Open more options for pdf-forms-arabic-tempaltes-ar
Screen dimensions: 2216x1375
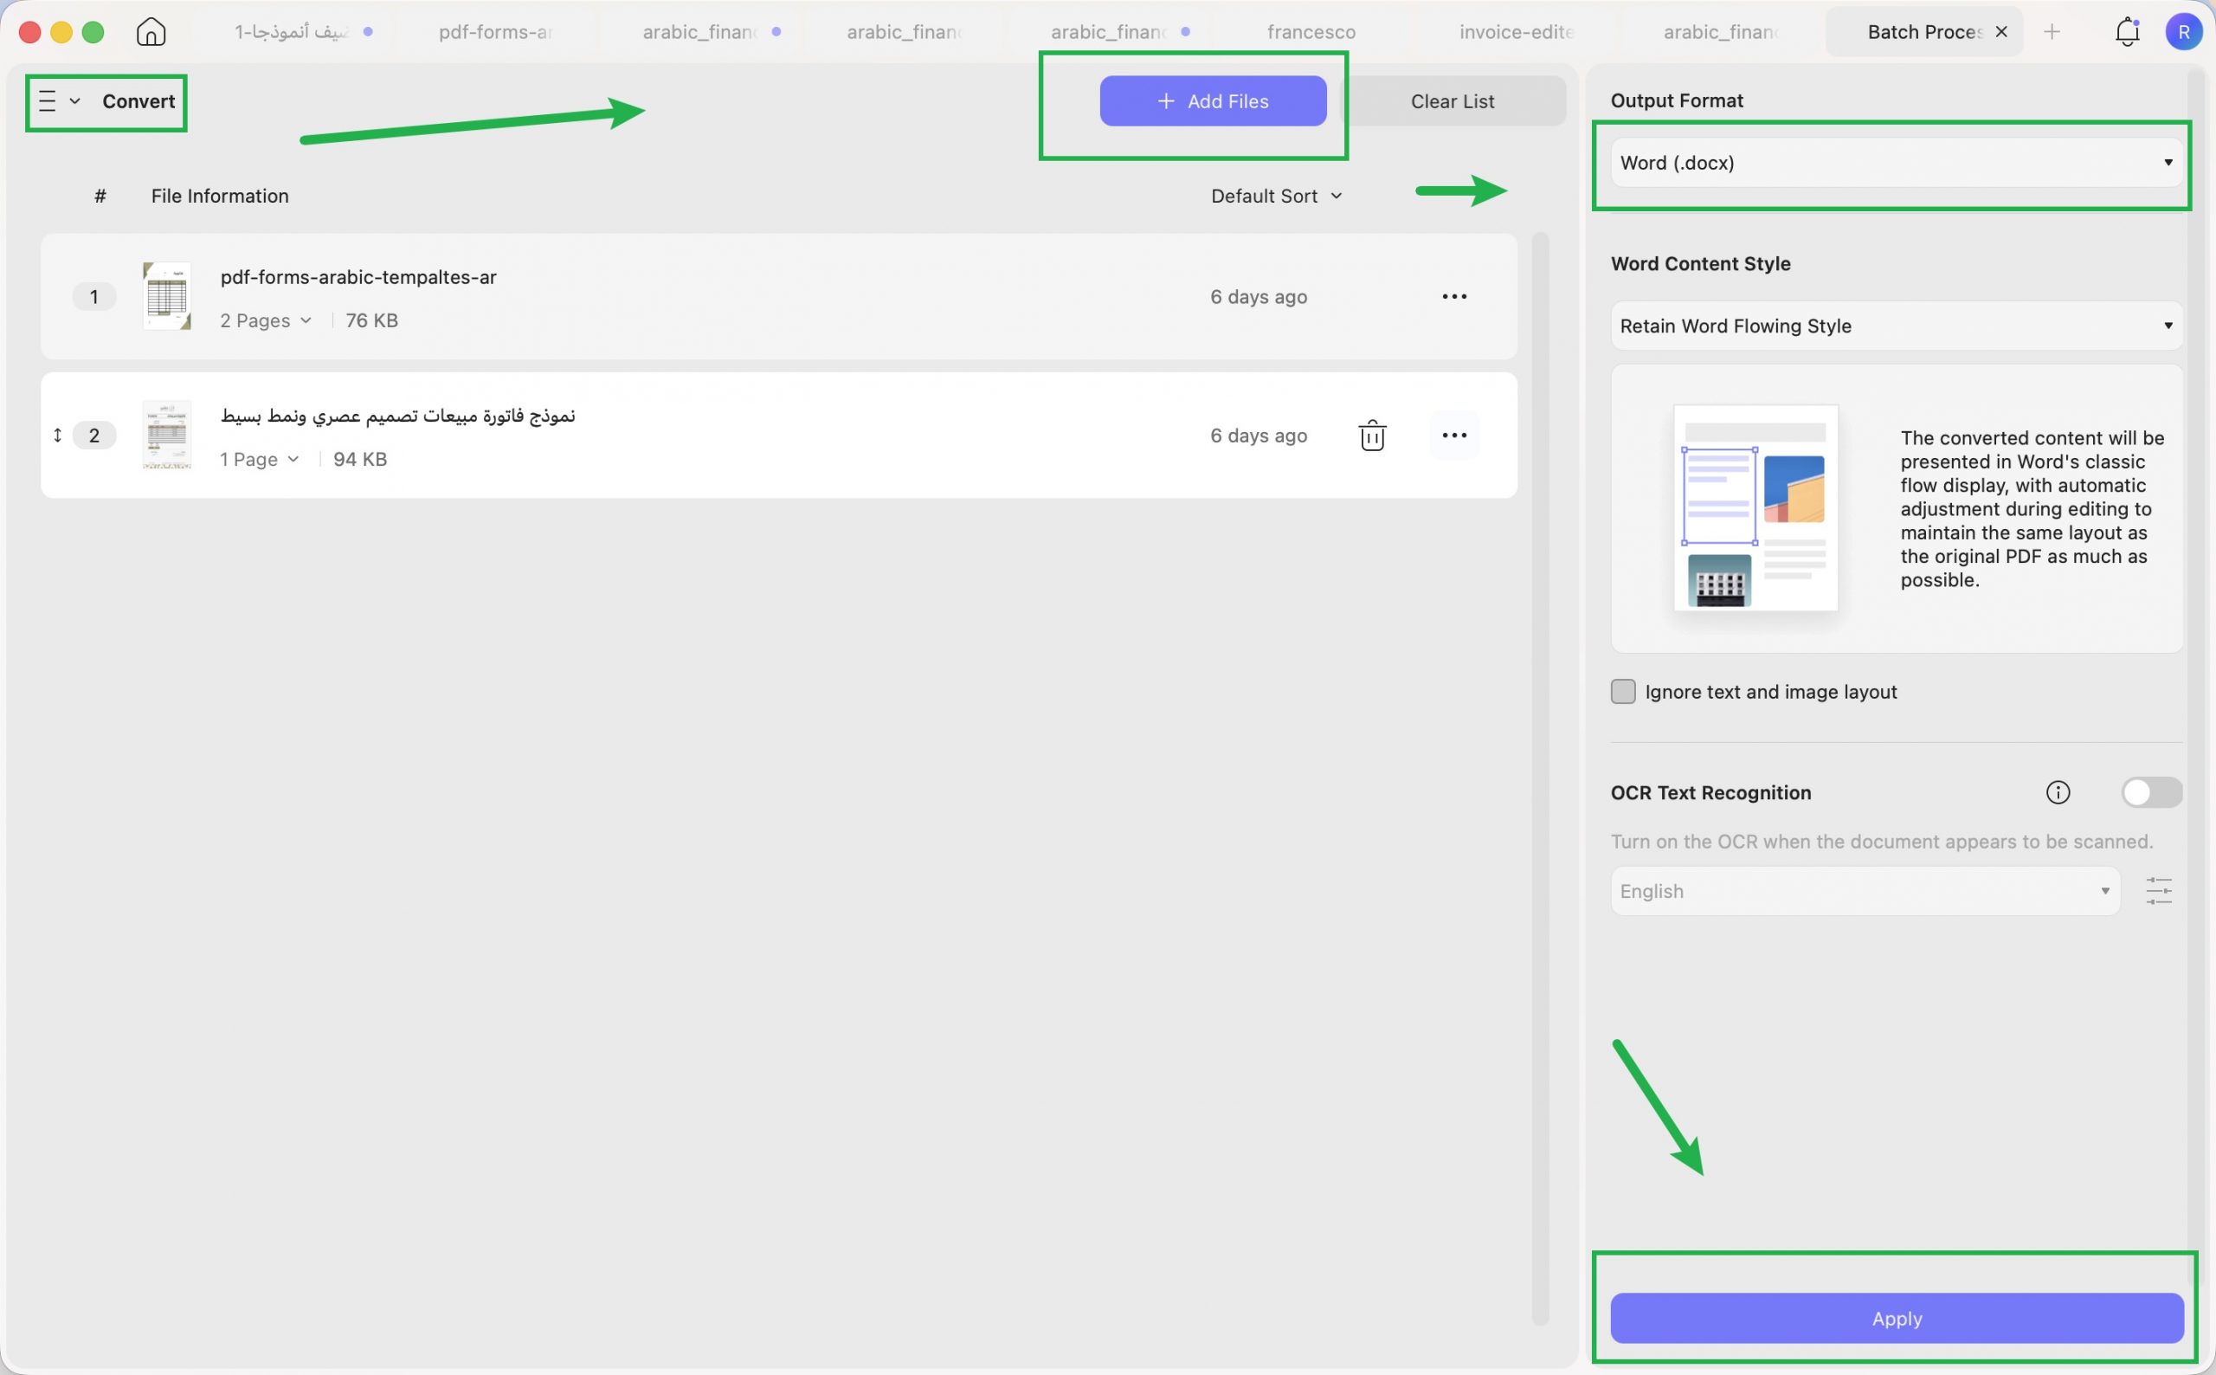[x=1454, y=296]
